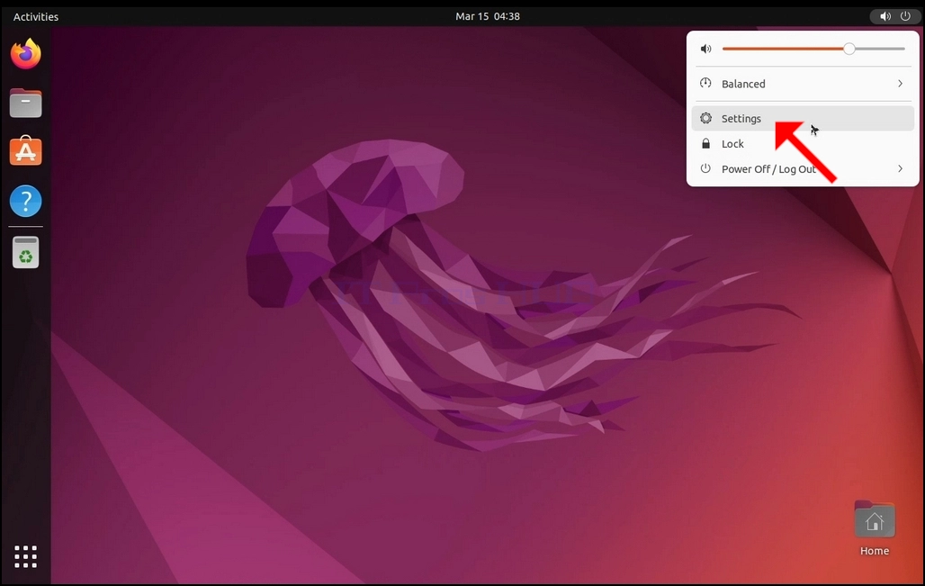
Task: Launch the Files manager dock icon
Action: coord(25,104)
